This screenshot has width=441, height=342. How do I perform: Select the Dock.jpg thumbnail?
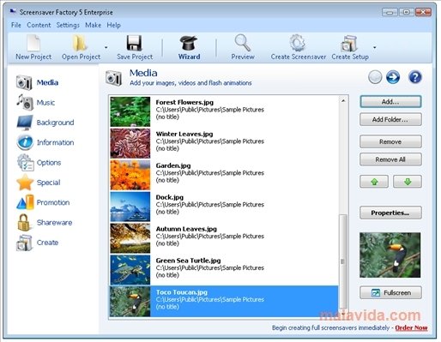(x=130, y=207)
